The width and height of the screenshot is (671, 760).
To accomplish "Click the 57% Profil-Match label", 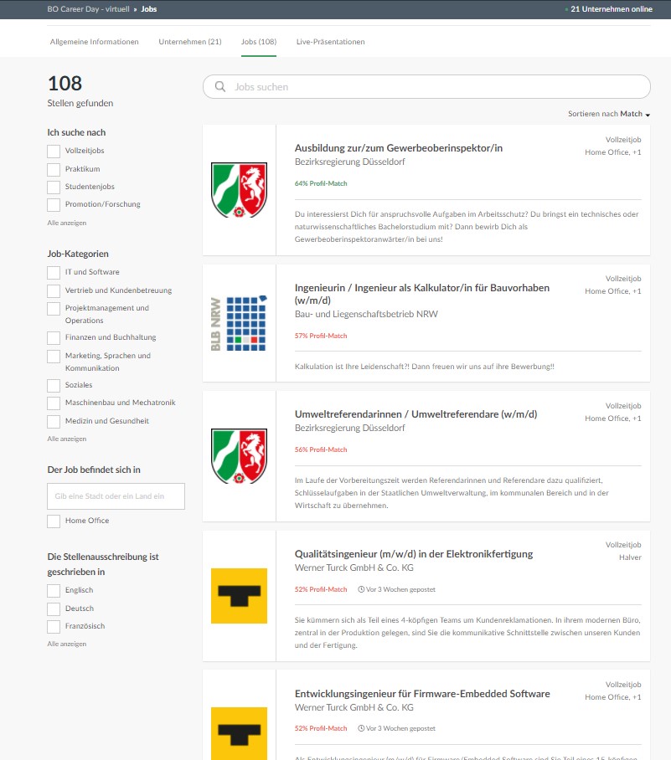I will 321,336.
